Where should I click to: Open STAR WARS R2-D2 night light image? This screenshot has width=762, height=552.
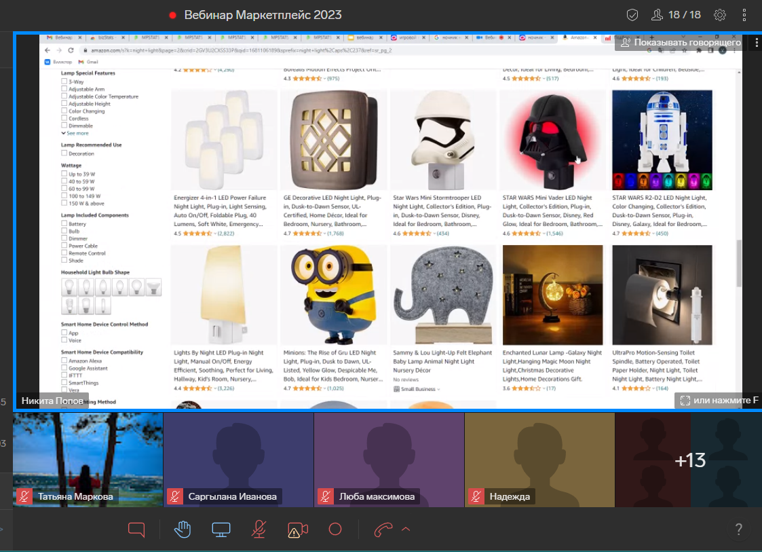tap(662, 140)
